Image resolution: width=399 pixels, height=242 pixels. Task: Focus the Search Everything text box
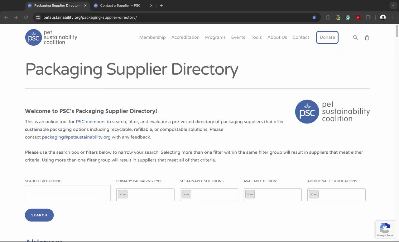point(68,193)
